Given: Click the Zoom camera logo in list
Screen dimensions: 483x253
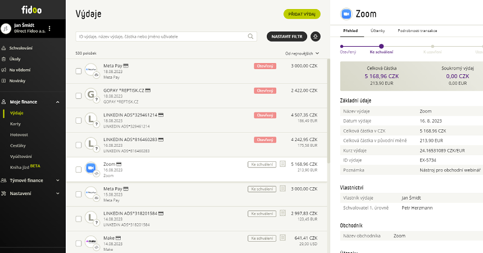Looking at the screenshot, I should [x=91, y=168].
